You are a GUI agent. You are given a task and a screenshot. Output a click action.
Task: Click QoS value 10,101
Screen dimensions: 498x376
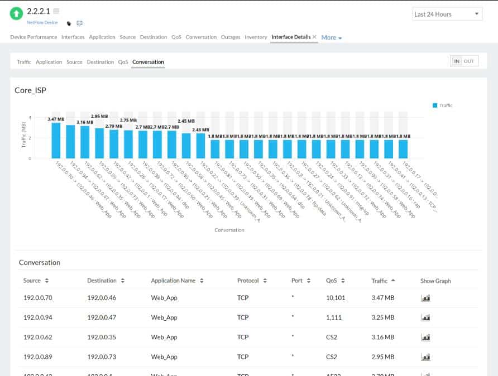(336, 298)
